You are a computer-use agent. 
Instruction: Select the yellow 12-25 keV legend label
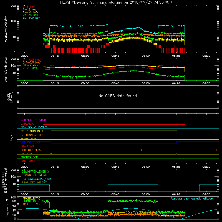(x=31, y=12)
